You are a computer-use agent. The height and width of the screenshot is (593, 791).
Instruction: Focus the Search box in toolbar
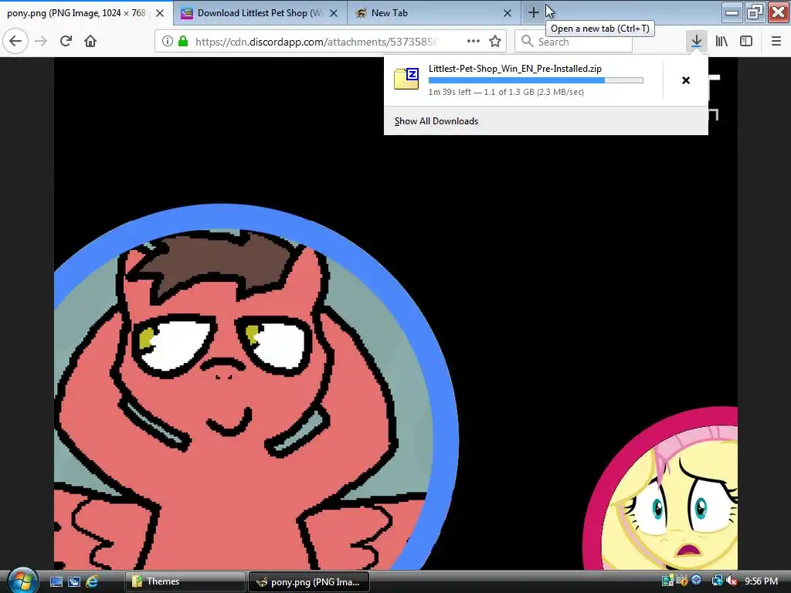point(573,42)
